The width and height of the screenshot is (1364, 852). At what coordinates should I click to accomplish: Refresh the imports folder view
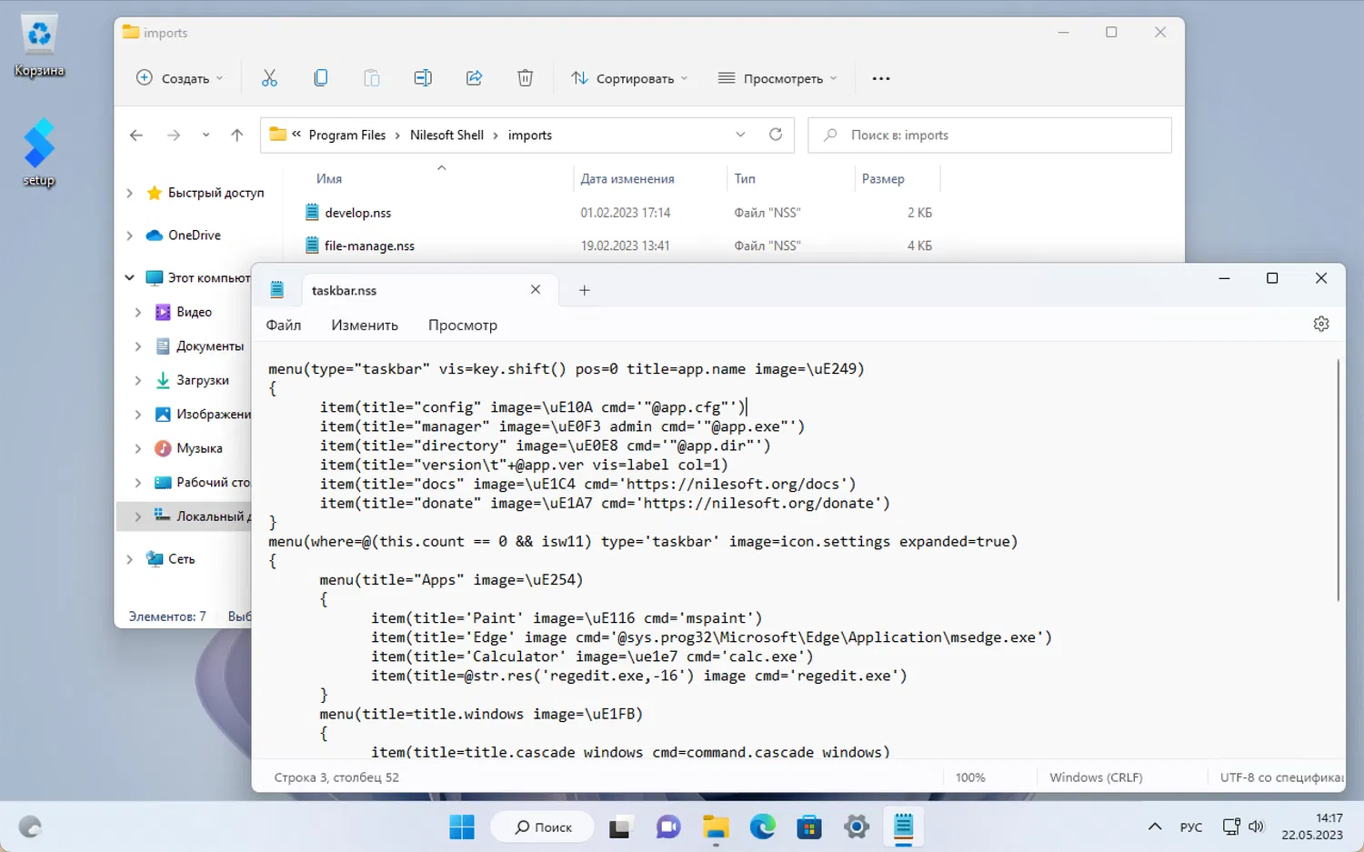click(776, 135)
